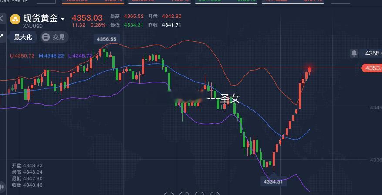Click the large price 4353.03
The image size is (382, 195).
pyautogui.click(x=87, y=17)
